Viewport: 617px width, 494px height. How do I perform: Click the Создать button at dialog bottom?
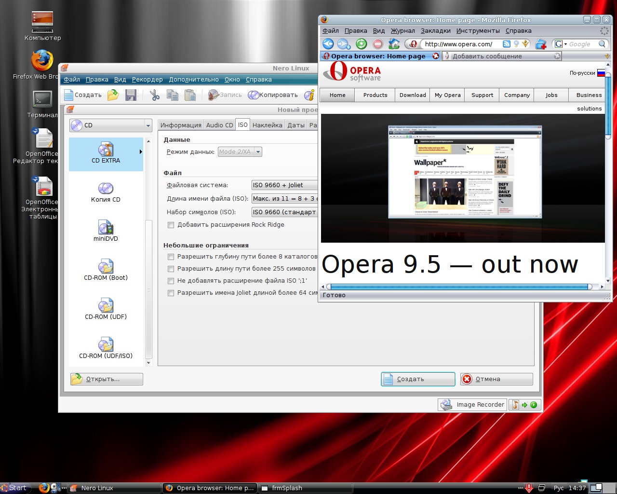click(418, 379)
